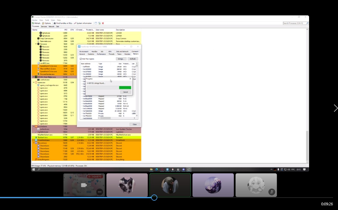Expand memory region 0x1020000

82,69
